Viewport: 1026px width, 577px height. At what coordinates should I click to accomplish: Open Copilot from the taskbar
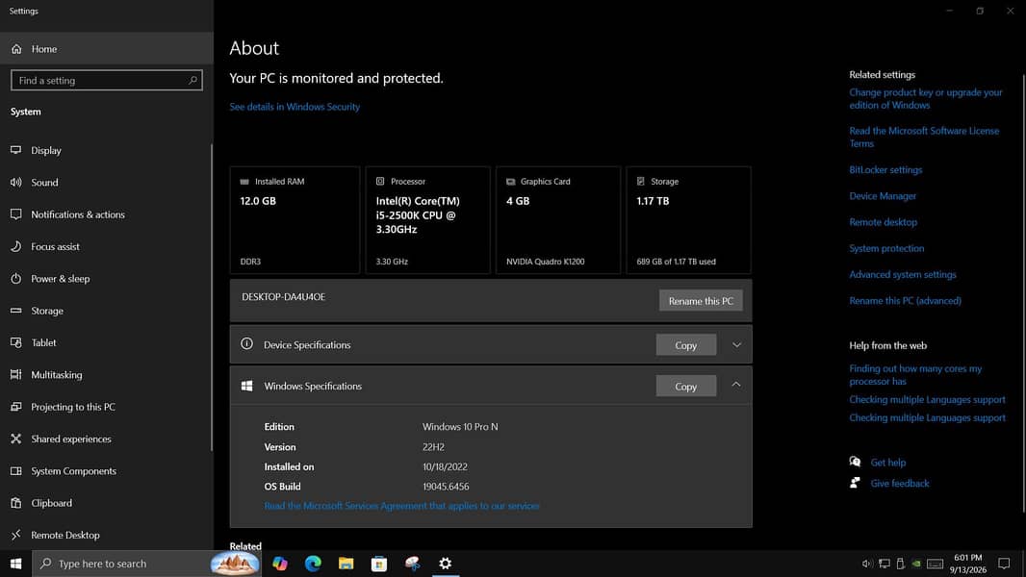click(x=280, y=564)
